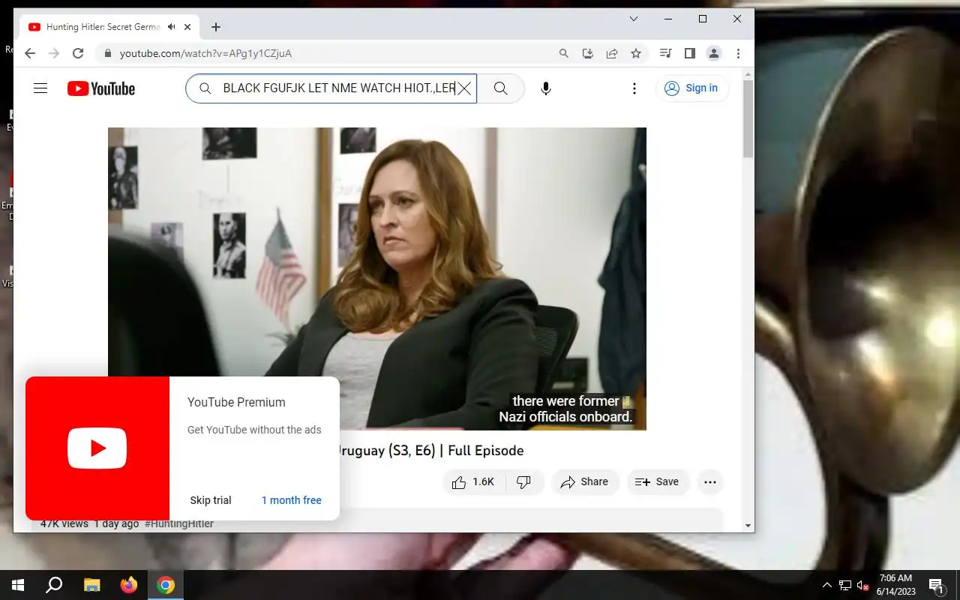Start voice search with the microphone
Screen dimensions: 960x600
[546, 88]
